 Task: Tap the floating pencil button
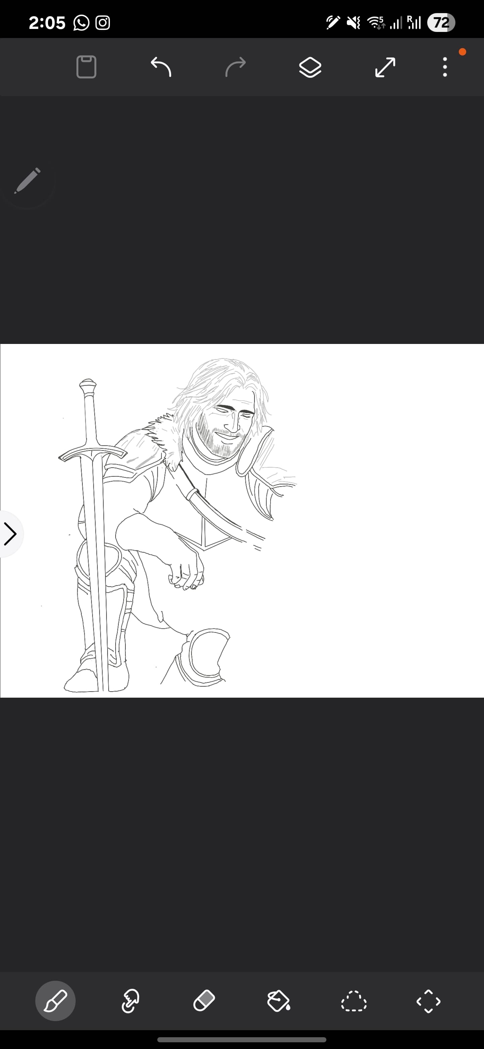point(27,181)
